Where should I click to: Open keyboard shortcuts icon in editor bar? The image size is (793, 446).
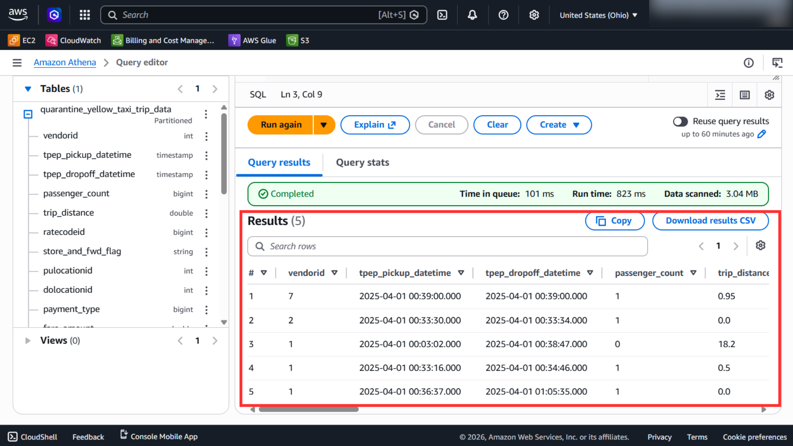(x=744, y=95)
